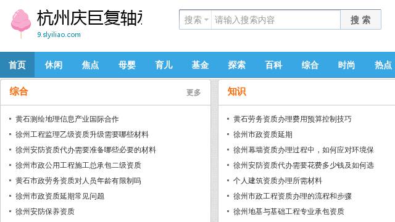
Task: Click the orange 综合 panel heading
Action: click(19, 91)
